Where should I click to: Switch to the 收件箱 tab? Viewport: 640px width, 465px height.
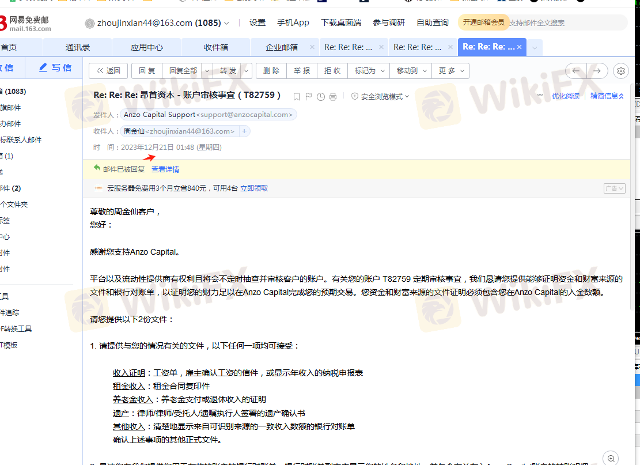coord(216,47)
